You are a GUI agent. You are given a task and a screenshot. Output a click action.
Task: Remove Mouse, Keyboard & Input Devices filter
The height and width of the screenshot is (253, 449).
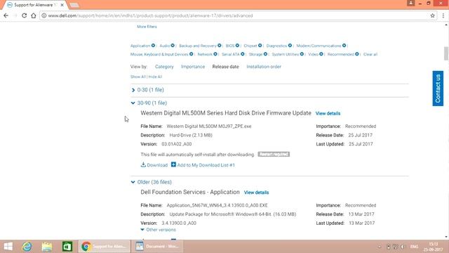192,54
